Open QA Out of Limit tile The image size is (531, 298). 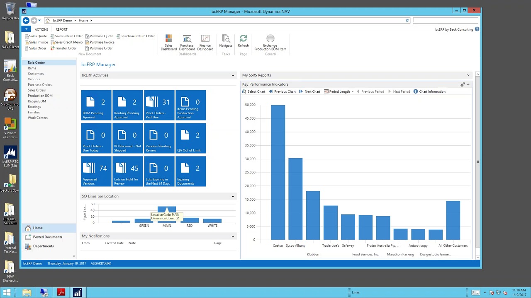191,138
